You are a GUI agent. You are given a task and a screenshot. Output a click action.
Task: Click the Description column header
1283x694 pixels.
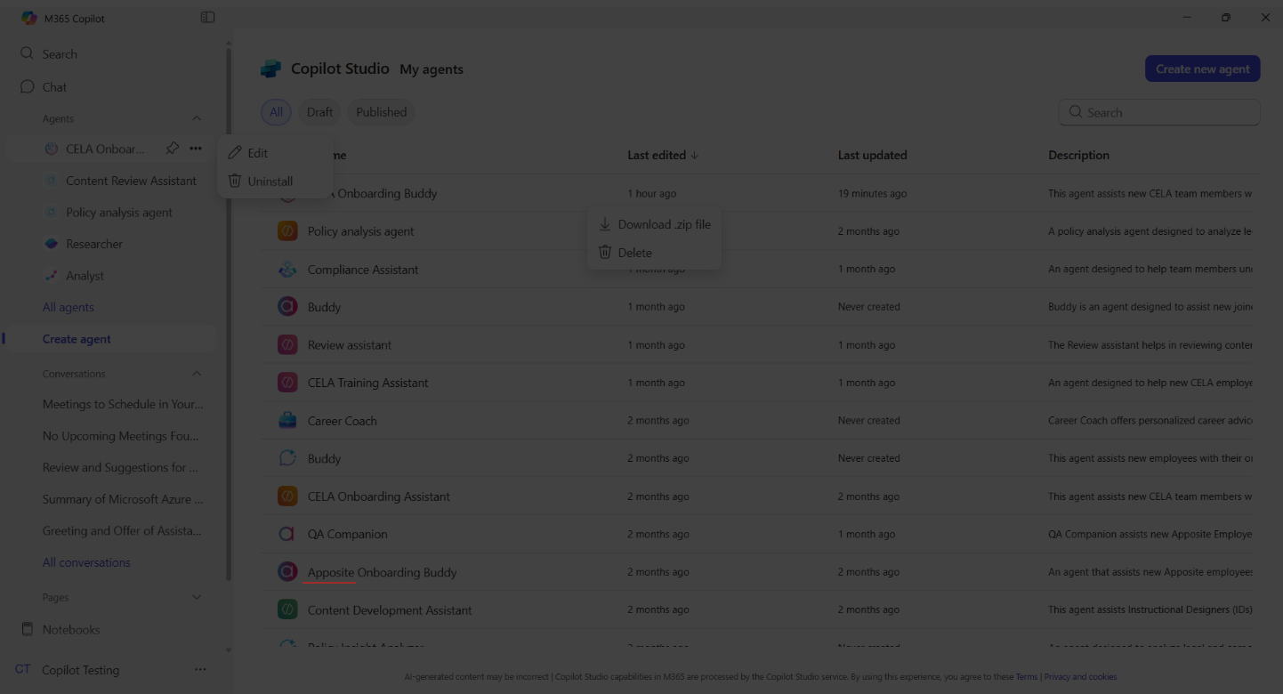pos(1078,155)
